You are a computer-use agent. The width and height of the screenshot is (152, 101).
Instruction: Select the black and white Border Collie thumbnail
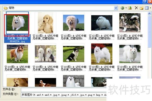pyautogui.click(x=73, y=54)
